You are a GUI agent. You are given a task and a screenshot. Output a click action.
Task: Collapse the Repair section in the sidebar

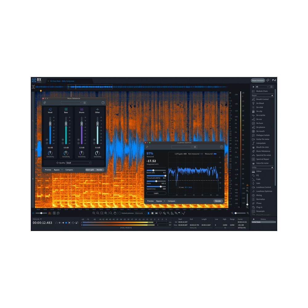273,95
